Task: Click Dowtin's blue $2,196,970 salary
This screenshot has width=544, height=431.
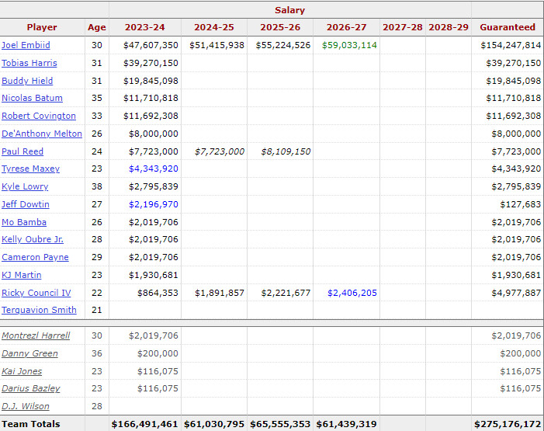Action: tap(154, 204)
